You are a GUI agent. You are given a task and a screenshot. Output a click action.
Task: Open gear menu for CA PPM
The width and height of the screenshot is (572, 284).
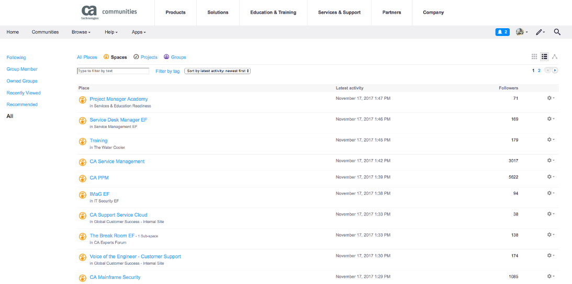click(551, 177)
